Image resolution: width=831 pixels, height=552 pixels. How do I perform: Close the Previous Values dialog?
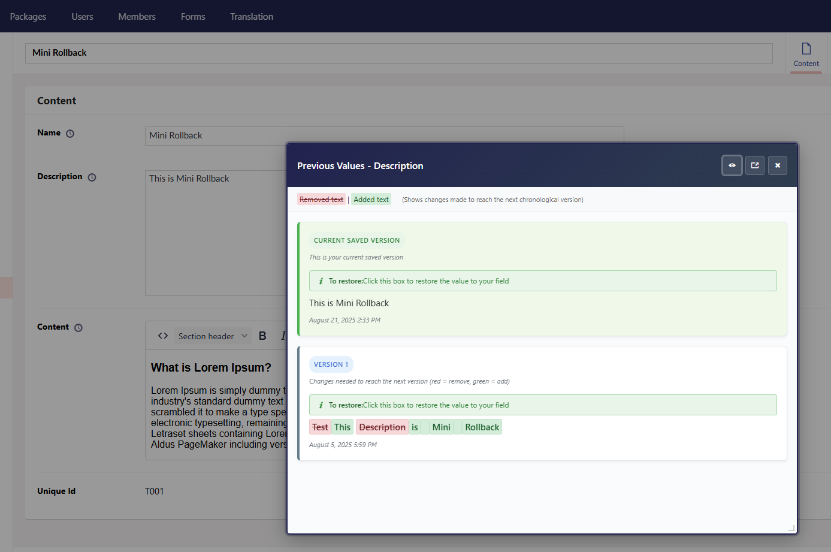pos(777,165)
